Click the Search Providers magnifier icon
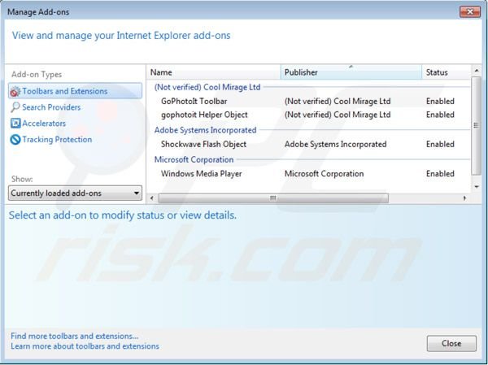The width and height of the screenshot is (488, 365). 15,107
